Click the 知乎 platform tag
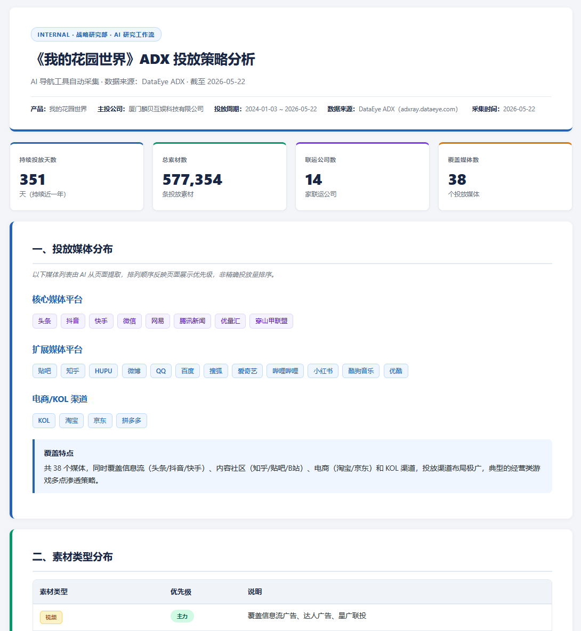This screenshot has height=631, width=581. click(x=73, y=371)
